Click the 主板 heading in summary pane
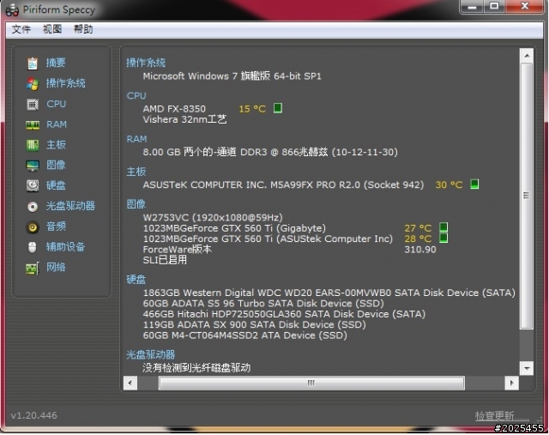Viewport: 549px width, 435px height. (x=136, y=172)
